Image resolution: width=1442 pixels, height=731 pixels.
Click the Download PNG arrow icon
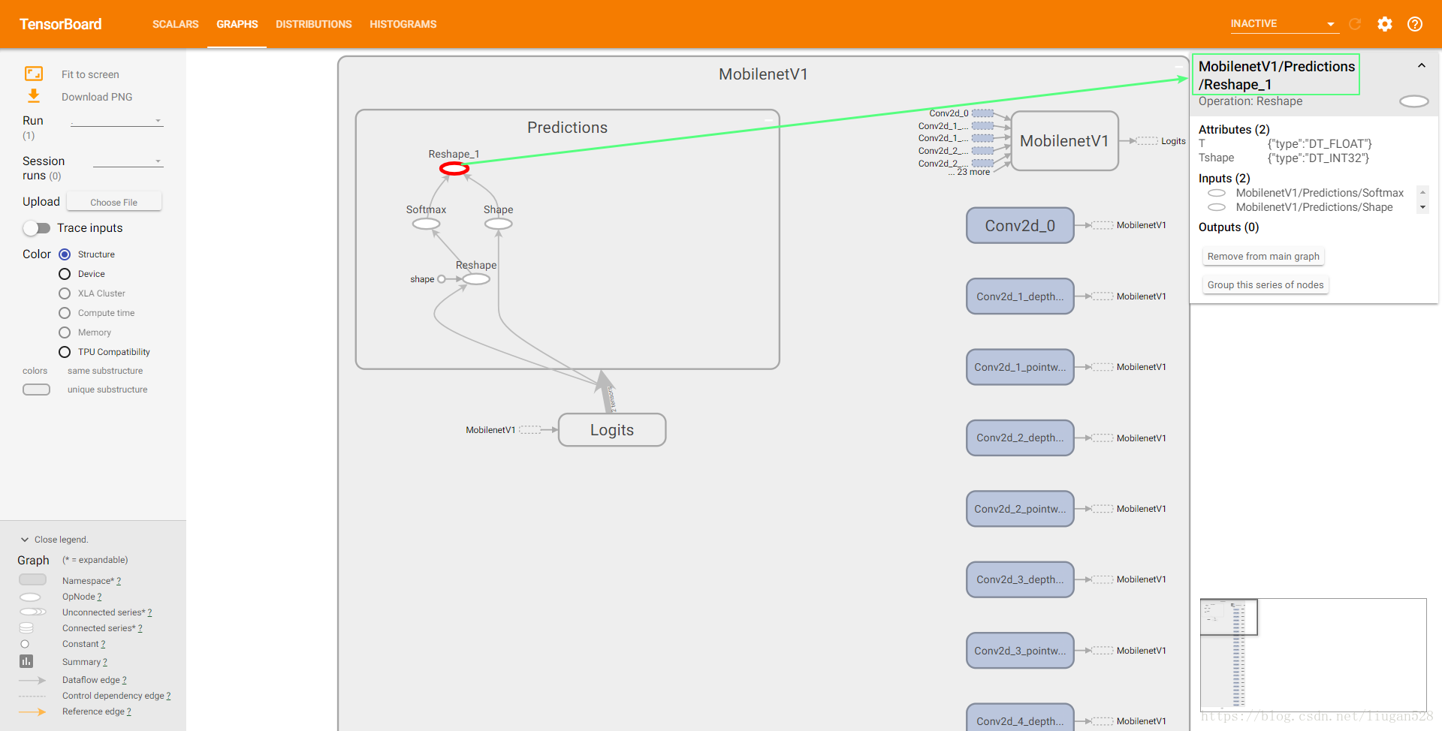pos(34,96)
